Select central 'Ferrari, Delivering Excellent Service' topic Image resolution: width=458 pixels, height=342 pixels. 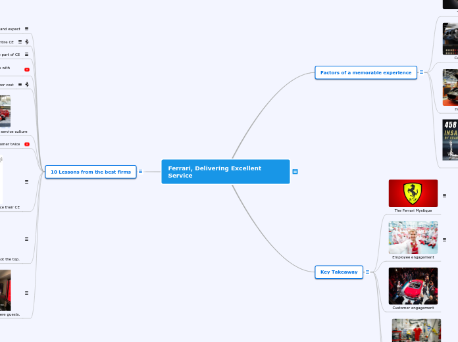click(226, 172)
